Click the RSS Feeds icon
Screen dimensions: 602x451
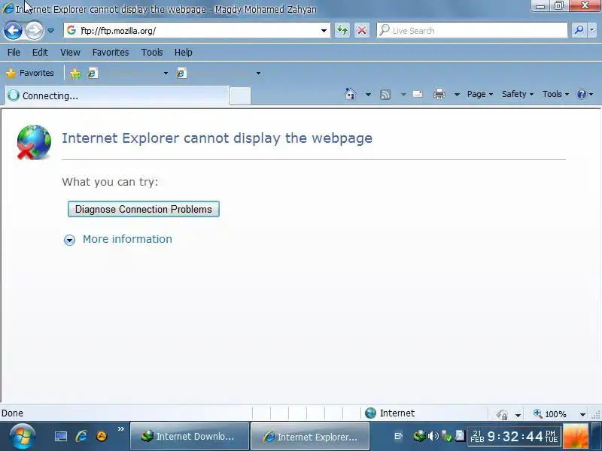pos(385,95)
